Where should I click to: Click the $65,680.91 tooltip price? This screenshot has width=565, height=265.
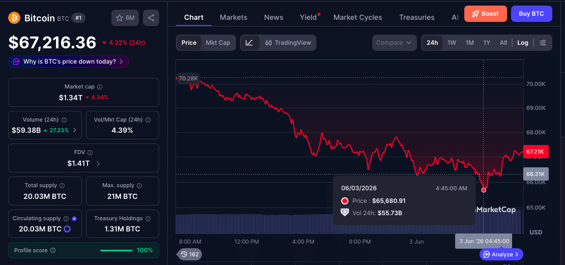coord(389,201)
